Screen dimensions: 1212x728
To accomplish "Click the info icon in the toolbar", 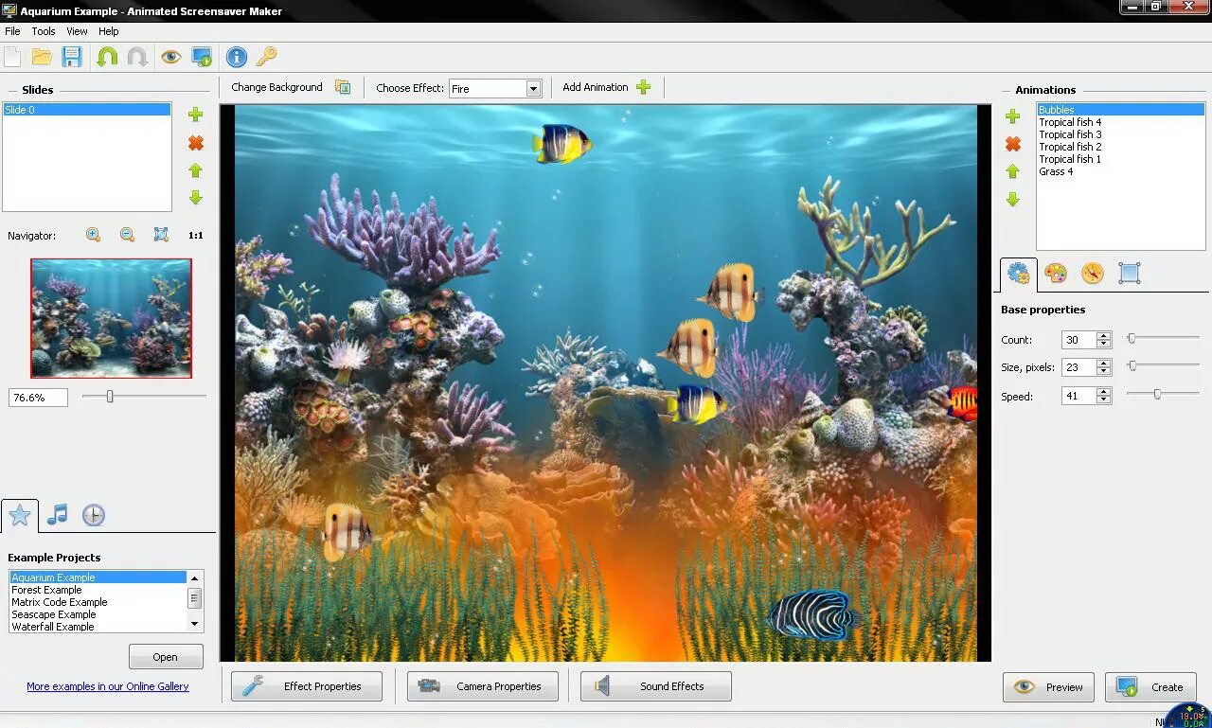I will click(x=236, y=56).
